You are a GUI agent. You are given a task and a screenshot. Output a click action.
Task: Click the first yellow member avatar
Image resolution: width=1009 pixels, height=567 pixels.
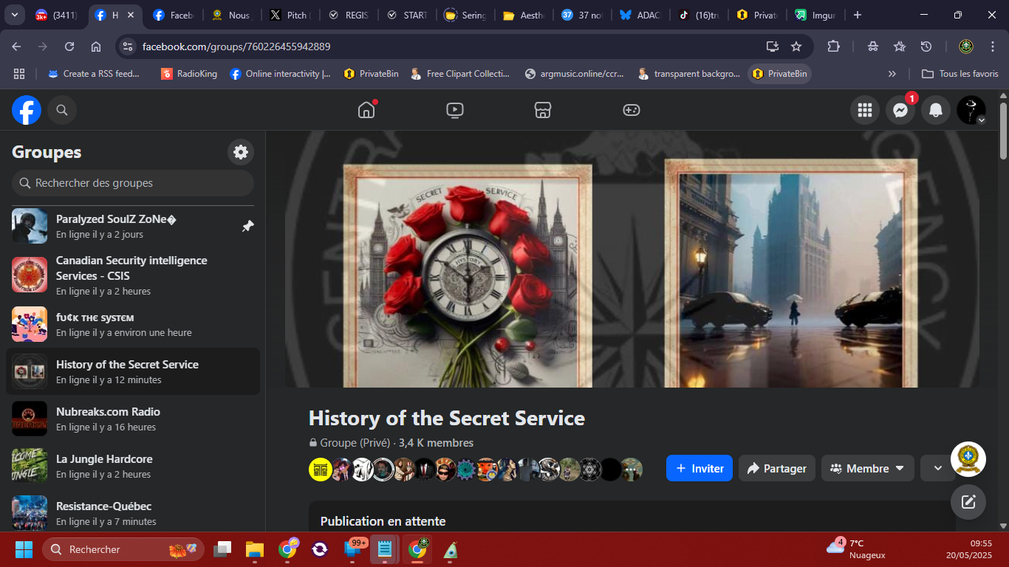[321, 469]
